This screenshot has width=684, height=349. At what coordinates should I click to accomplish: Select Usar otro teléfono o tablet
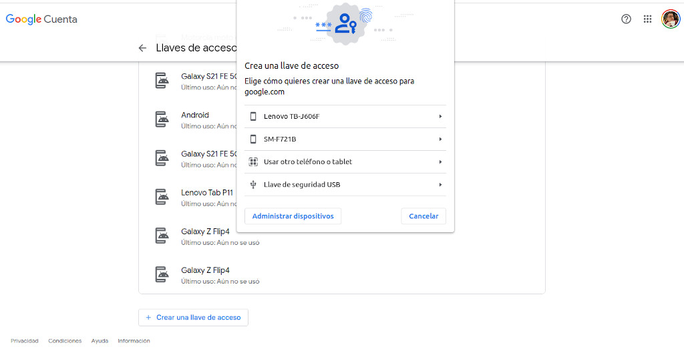pos(308,162)
